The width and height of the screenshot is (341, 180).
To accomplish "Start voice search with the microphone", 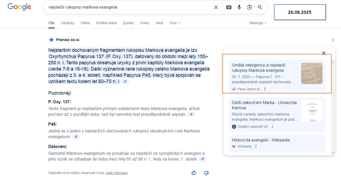I will pyautogui.click(x=239, y=7).
